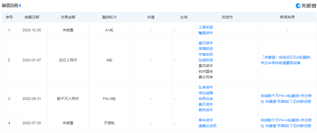Click the 披露日期 column header

pyautogui.click(x=32, y=17)
